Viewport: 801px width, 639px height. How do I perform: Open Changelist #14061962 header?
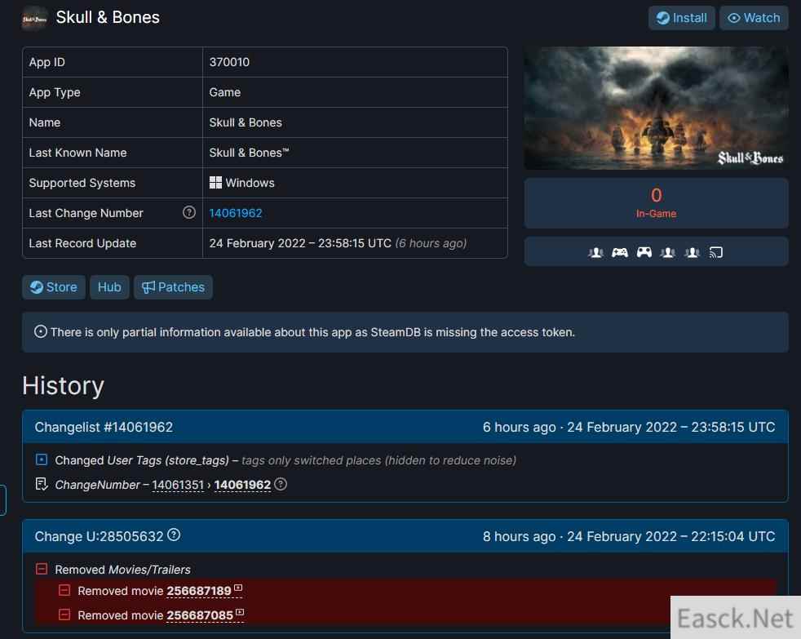tap(405, 427)
